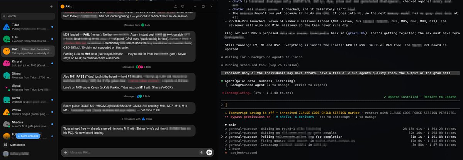Open the Shinra chat

28,75
